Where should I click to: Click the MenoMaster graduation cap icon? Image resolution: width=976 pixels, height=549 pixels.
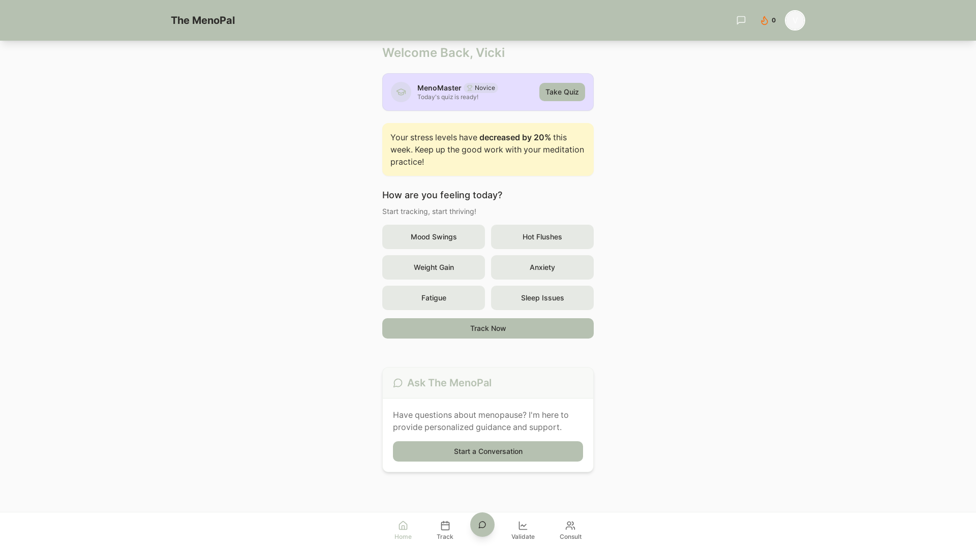(x=401, y=92)
